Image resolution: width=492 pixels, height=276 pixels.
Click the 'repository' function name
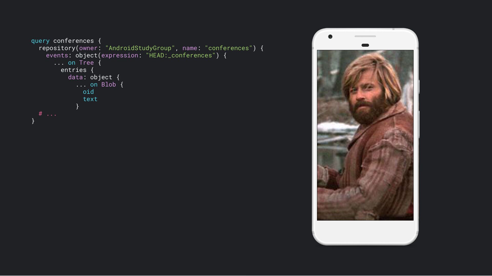[57, 48]
